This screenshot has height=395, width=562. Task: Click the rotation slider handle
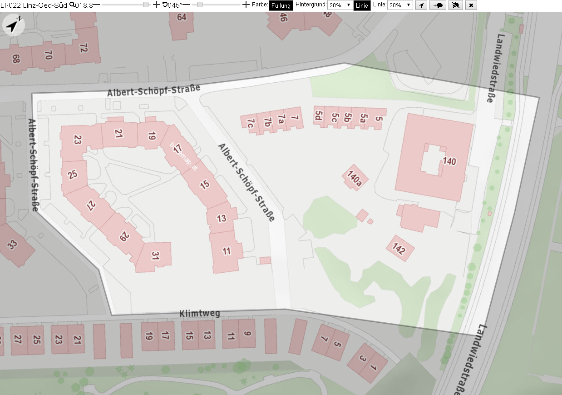tap(199, 5)
